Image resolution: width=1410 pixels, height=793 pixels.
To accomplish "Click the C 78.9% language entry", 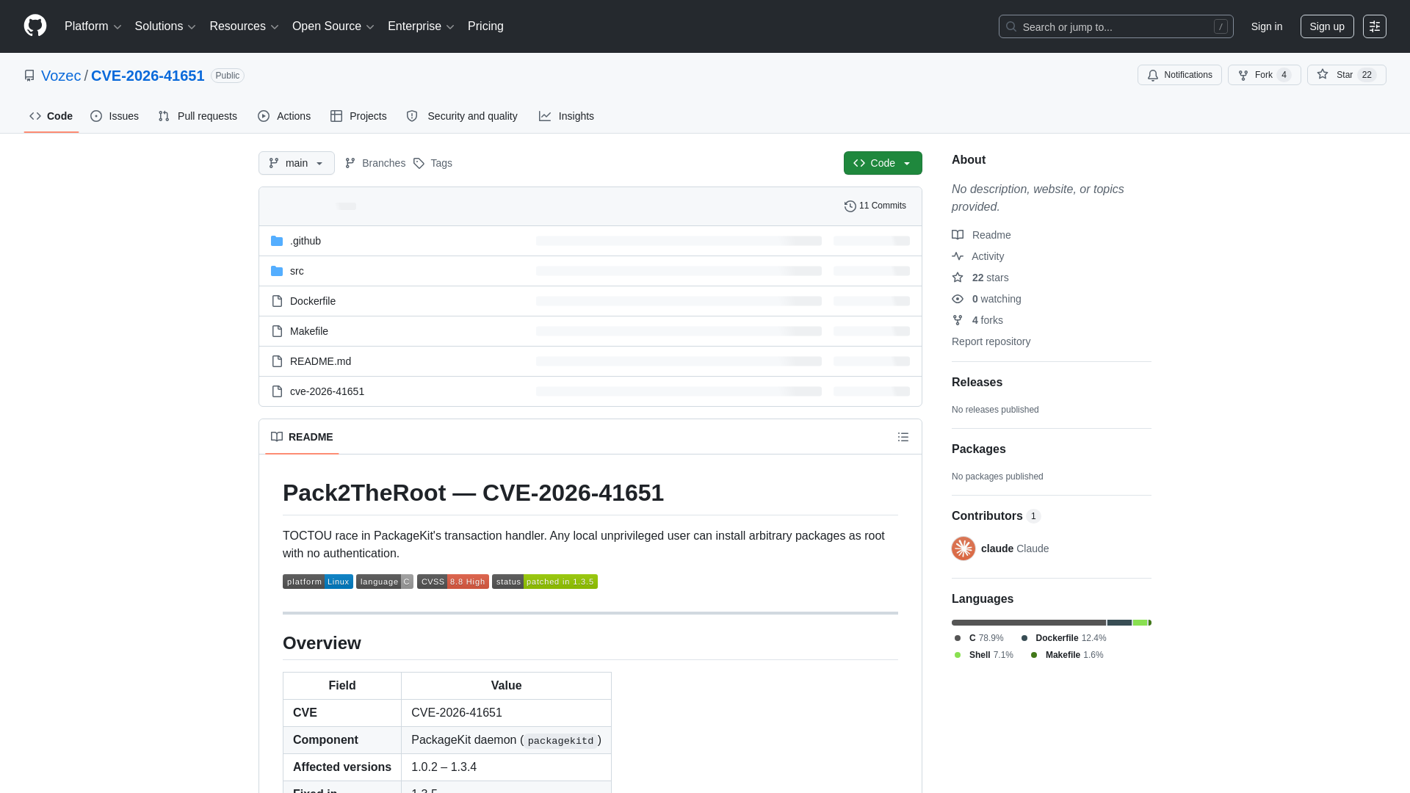I will pyautogui.click(x=979, y=638).
